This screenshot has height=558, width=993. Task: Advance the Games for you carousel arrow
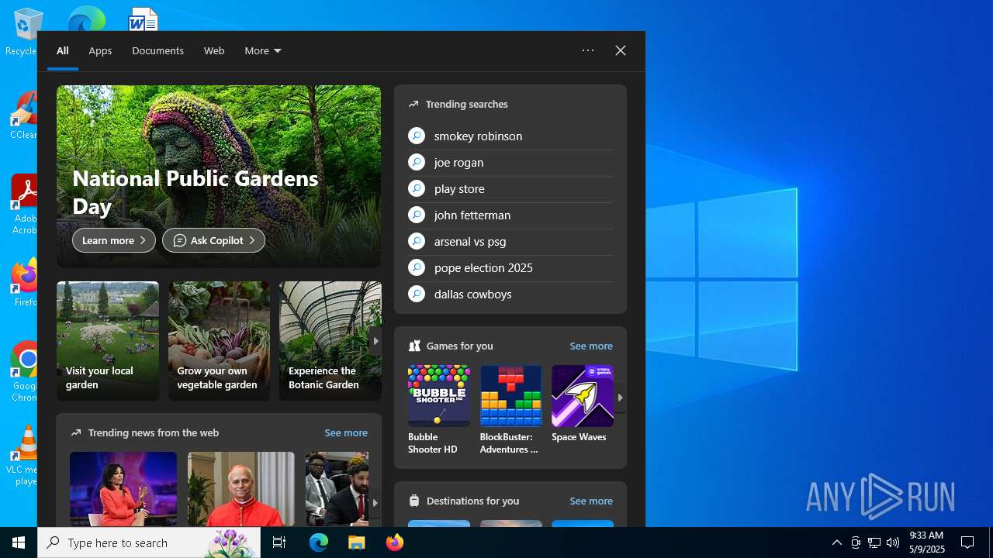click(621, 398)
